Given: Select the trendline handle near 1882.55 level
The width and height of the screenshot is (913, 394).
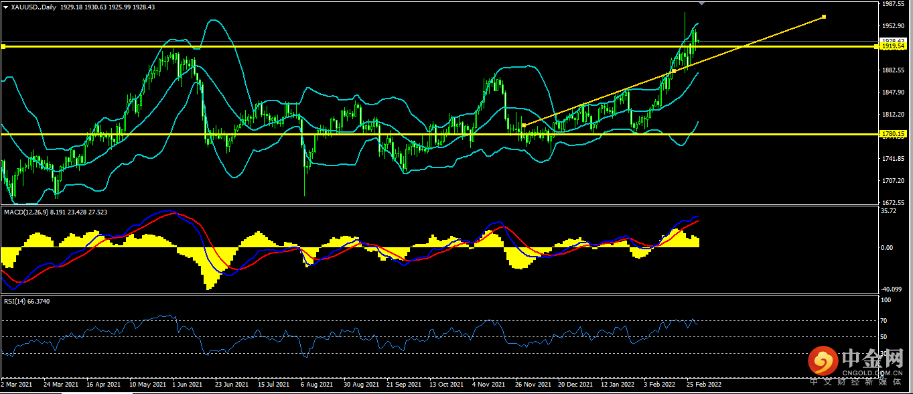Looking at the screenshot, I should tap(674, 70).
